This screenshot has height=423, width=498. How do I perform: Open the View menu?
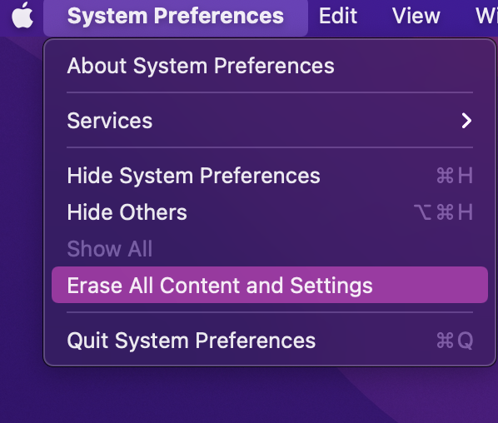coord(416,16)
